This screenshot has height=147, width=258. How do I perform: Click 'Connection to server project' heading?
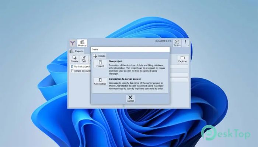point(125,79)
